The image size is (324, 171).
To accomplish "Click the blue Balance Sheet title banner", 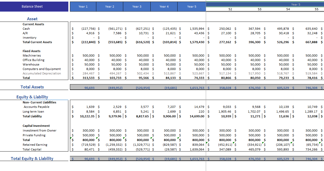I will (32, 7).
